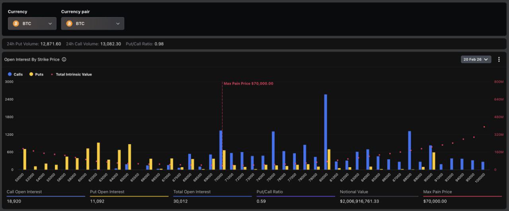Image resolution: width=509 pixels, height=211 pixels.
Task: Click the Max Pain Price $70,000.00 chart label
Action: click(248, 84)
